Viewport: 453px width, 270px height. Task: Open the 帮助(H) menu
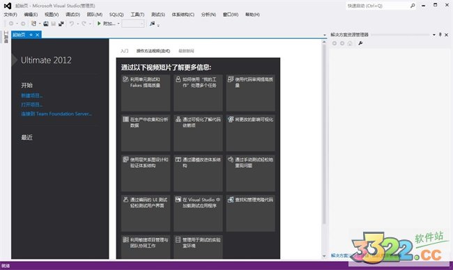(x=252, y=15)
